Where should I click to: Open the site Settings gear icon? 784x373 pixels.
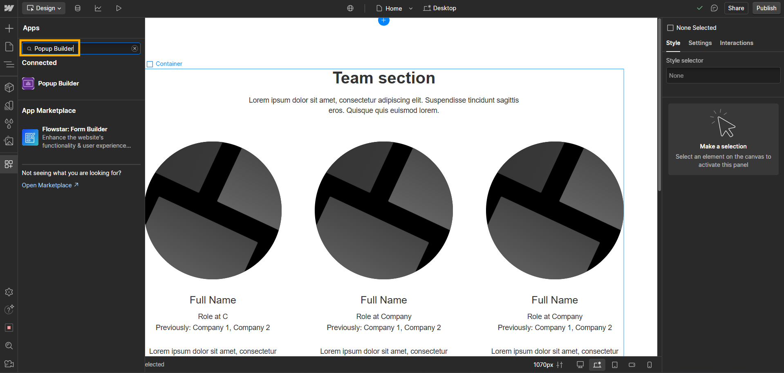(x=9, y=292)
